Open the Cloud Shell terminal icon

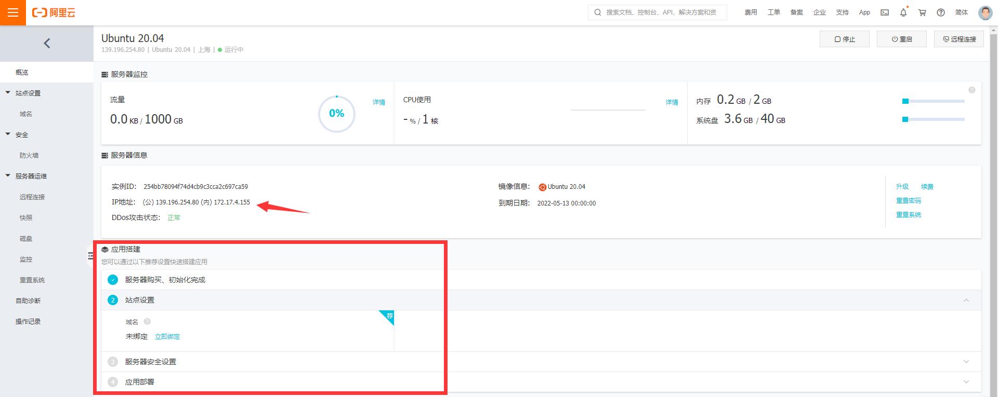[885, 12]
